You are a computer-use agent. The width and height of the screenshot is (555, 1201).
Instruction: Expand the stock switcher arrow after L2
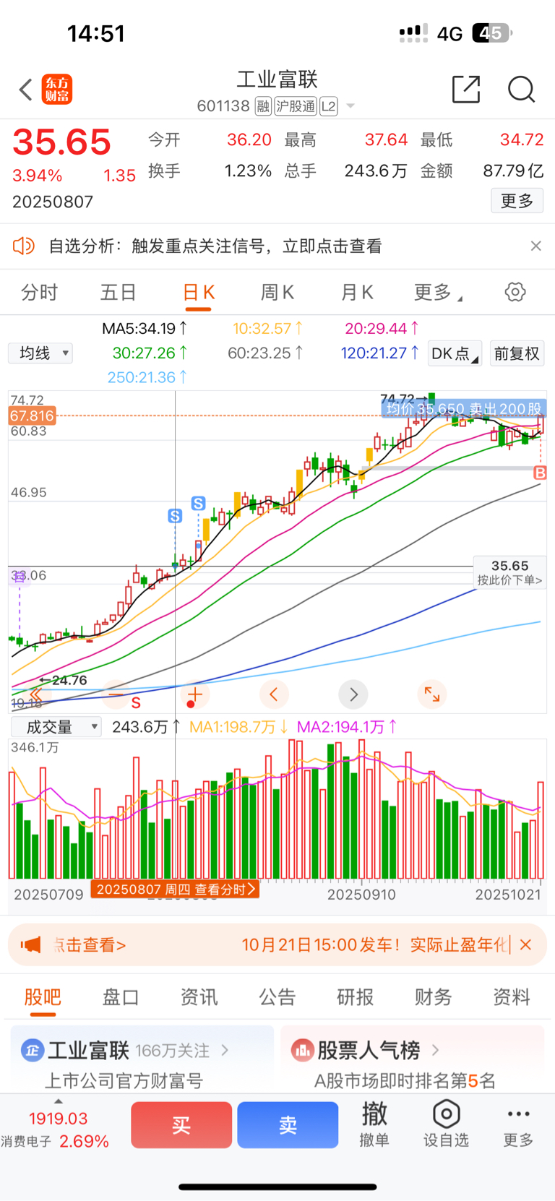pos(350,106)
